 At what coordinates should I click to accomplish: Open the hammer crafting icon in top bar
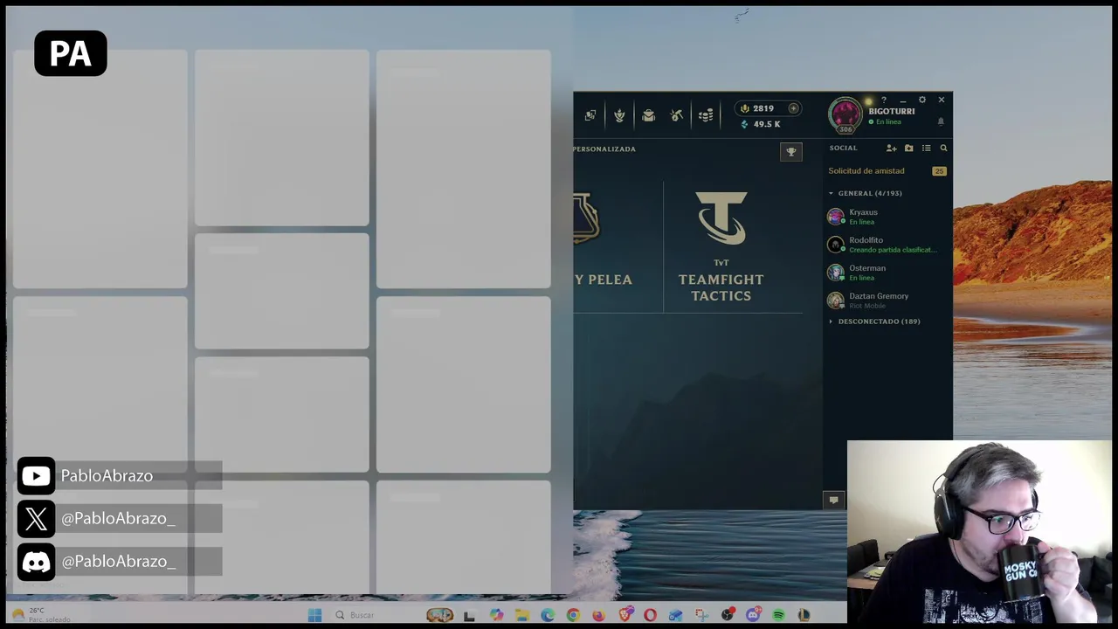[x=677, y=115]
